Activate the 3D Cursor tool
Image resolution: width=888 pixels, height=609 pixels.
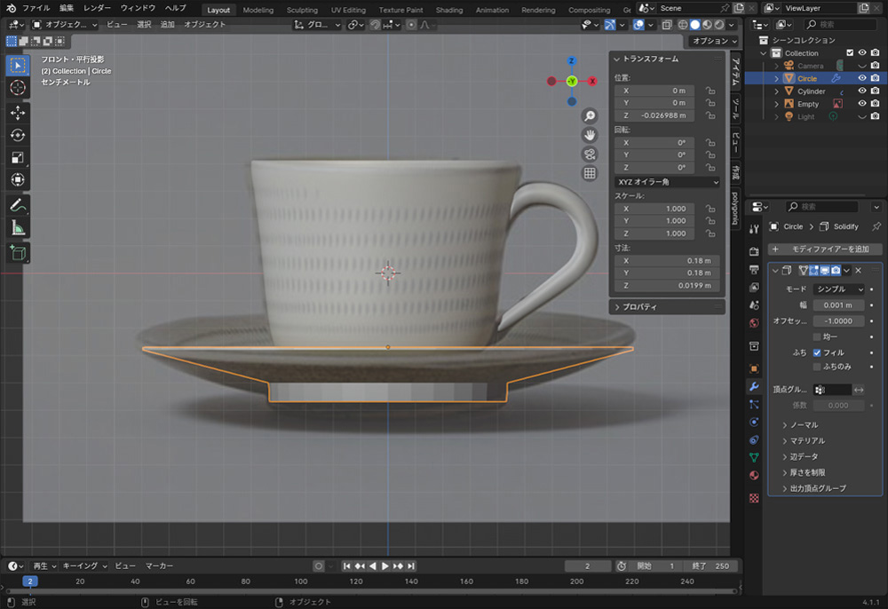click(x=18, y=88)
